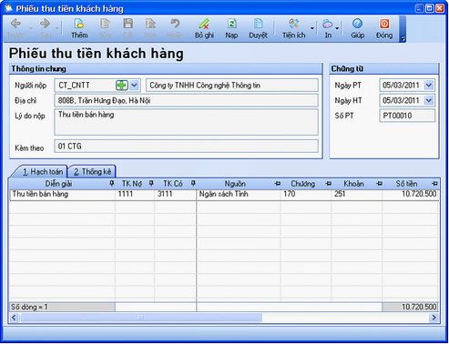The height and width of the screenshot is (344, 449).
Task: Go to next record with Sau arrow
Action: pyautogui.click(x=46, y=28)
